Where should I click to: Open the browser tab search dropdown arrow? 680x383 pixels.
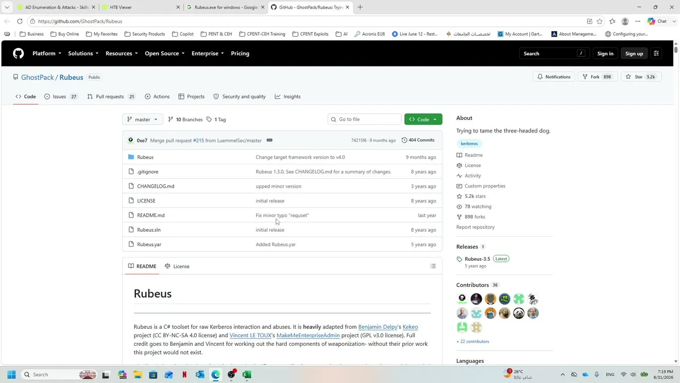coord(7,7)
